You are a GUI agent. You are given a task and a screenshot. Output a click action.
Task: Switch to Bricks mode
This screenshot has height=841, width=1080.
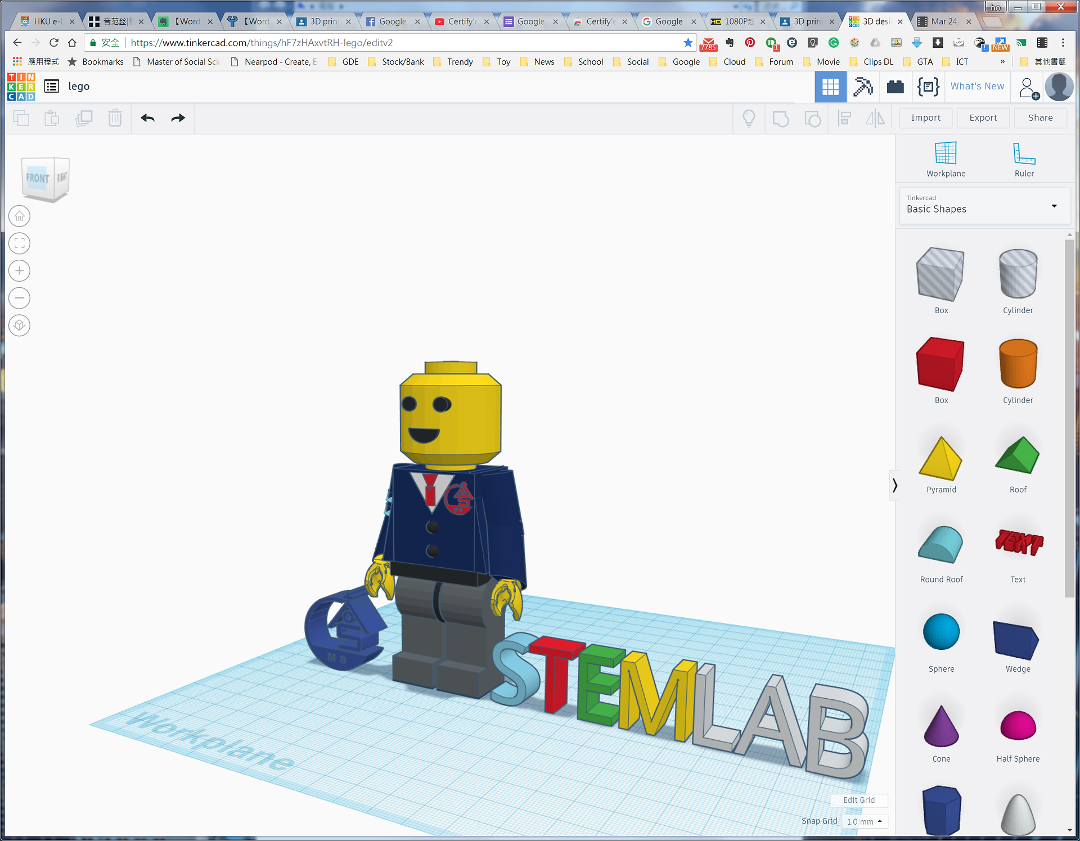click(895, 87)
